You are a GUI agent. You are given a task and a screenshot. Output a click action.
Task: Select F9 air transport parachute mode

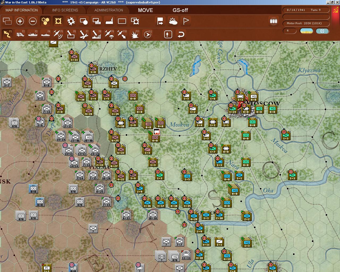[109, 34]
